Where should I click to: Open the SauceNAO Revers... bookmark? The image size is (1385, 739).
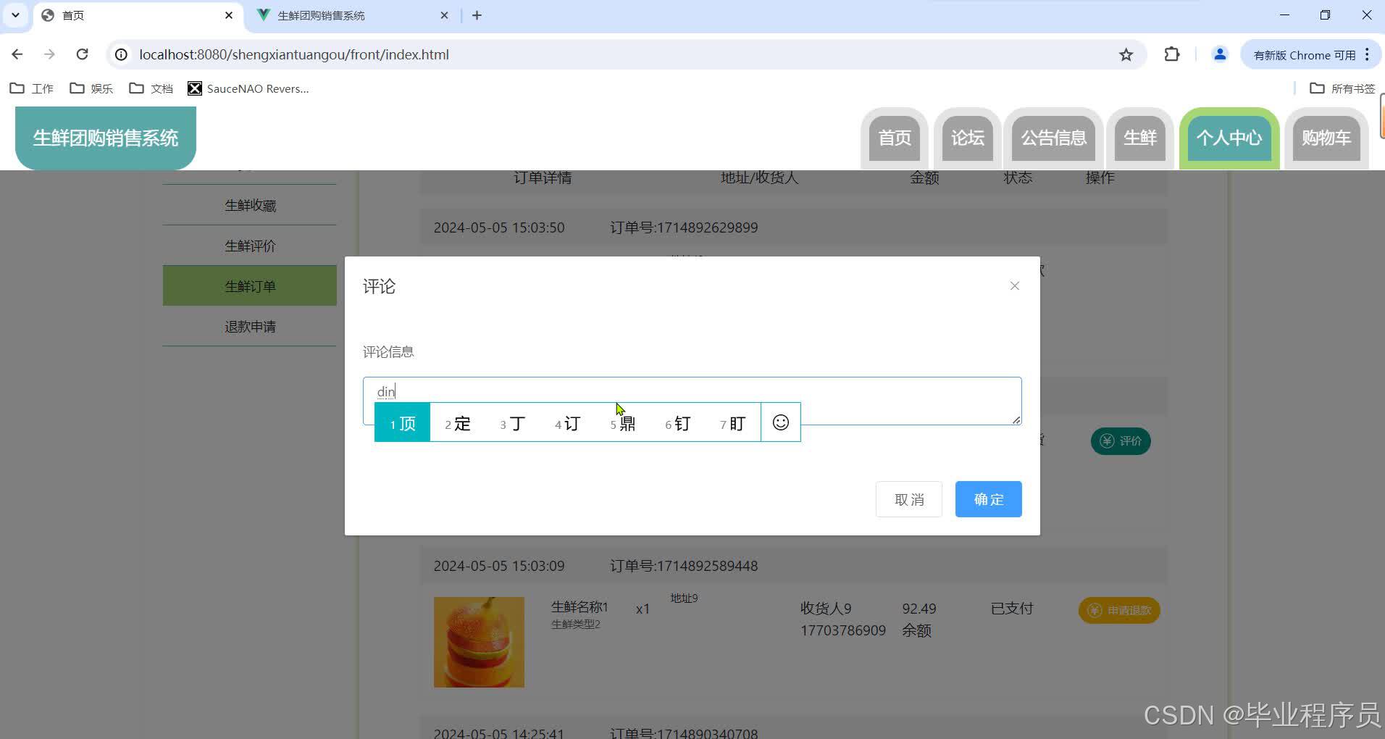point(248,88)
